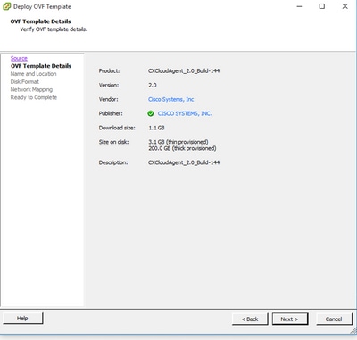Click the window resize grip corner
The image size is (357, 340).
(353, 331)
